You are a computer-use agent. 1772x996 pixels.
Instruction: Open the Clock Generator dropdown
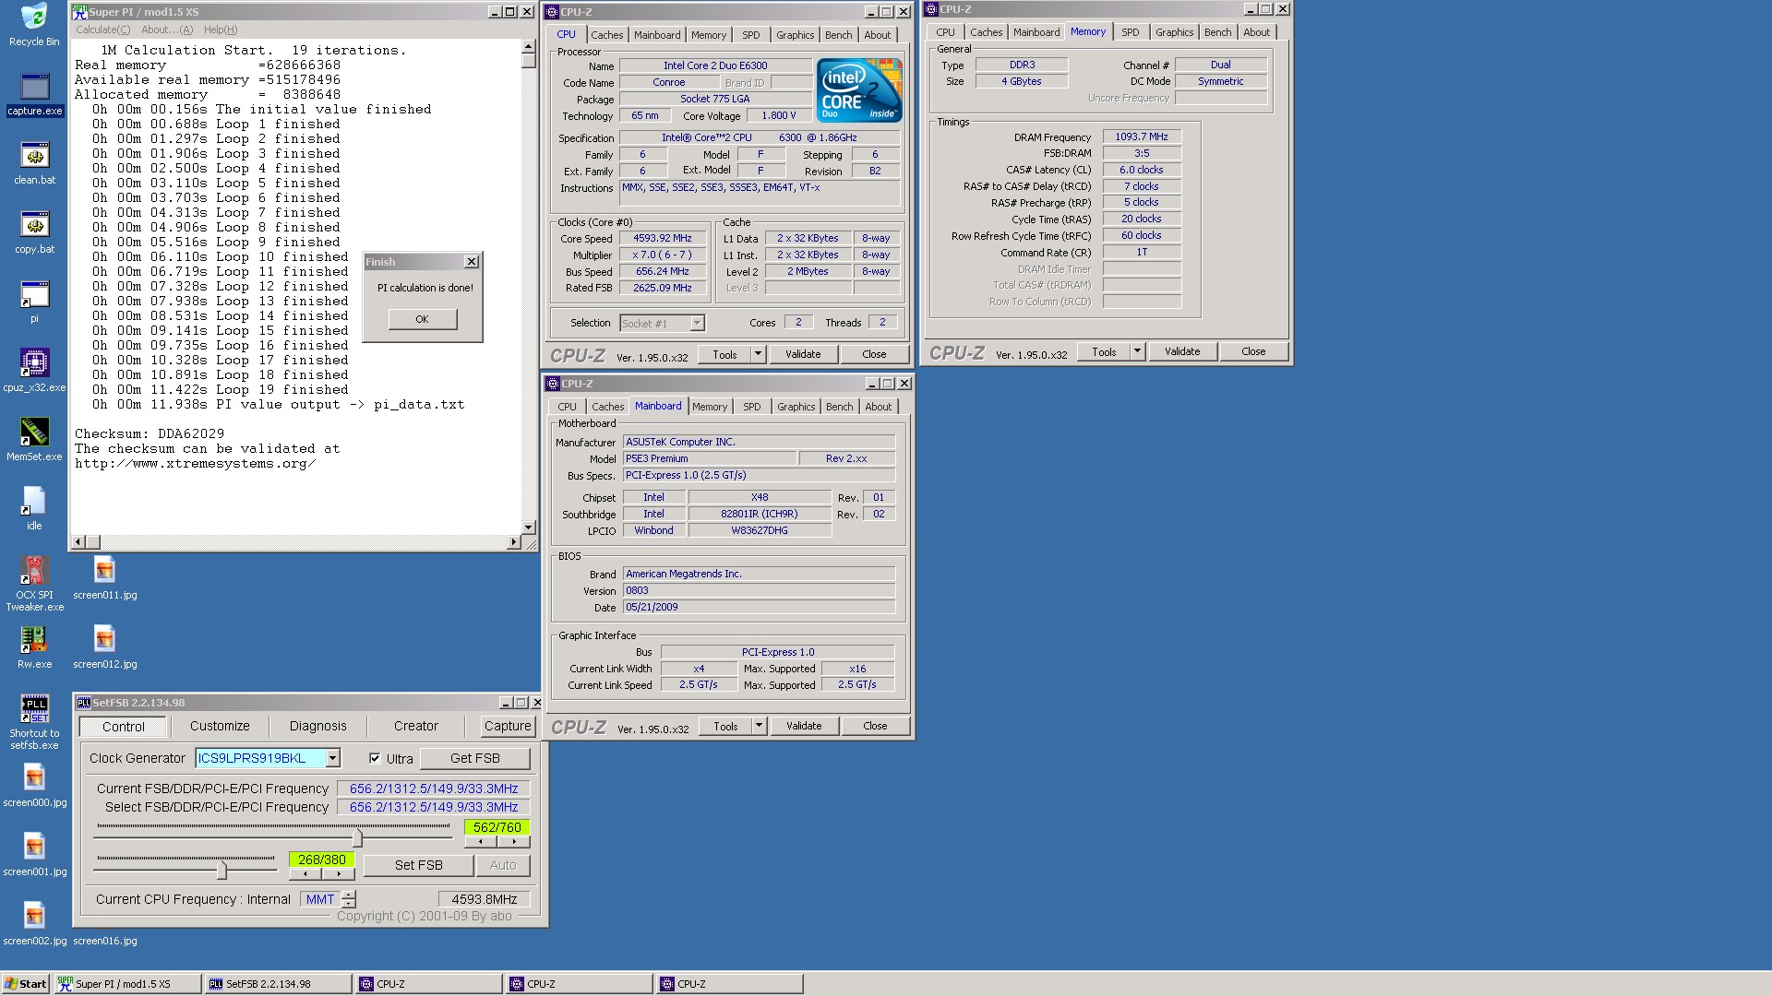pos(333,758)
